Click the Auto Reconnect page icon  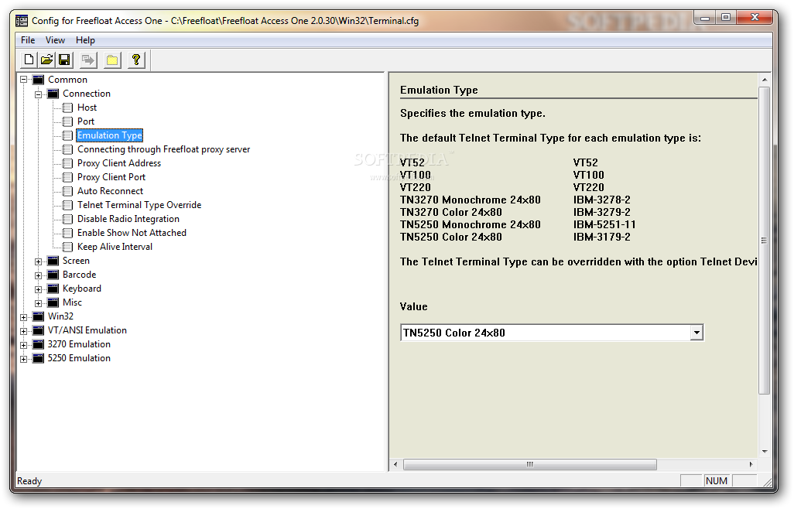coord(67,191)
